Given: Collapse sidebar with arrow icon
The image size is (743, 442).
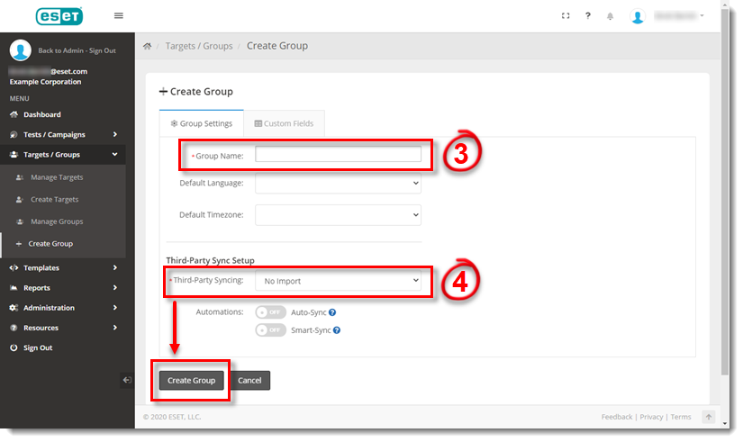Looking at the screenshot, I should coord(127,380).
